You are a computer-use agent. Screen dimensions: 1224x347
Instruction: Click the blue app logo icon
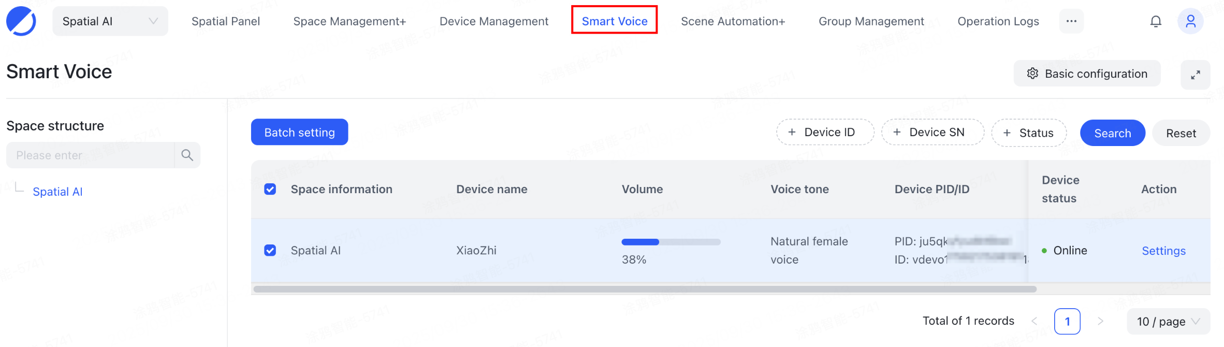[x=21, y=21]
